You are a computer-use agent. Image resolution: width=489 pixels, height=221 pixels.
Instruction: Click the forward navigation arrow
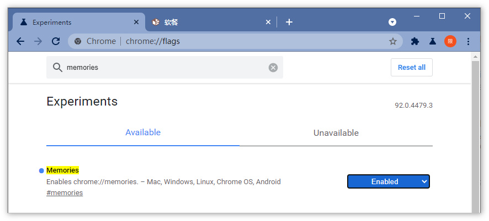38,41
